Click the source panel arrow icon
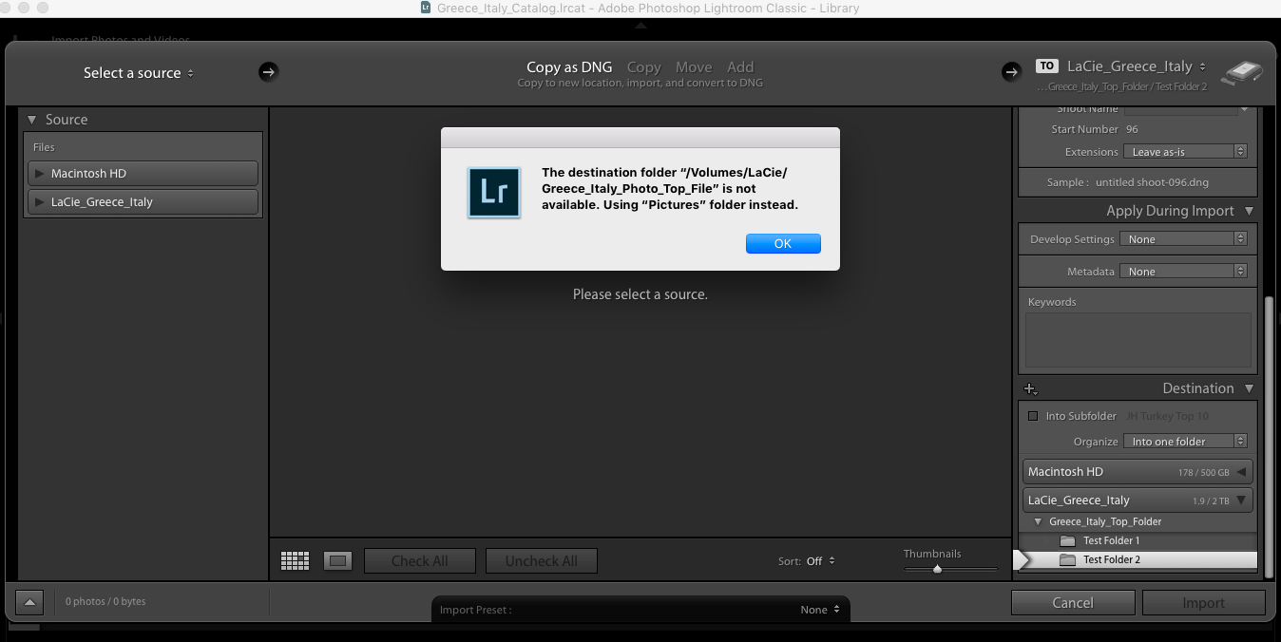Screen dimensions: 1281x642 coord(268,72)
